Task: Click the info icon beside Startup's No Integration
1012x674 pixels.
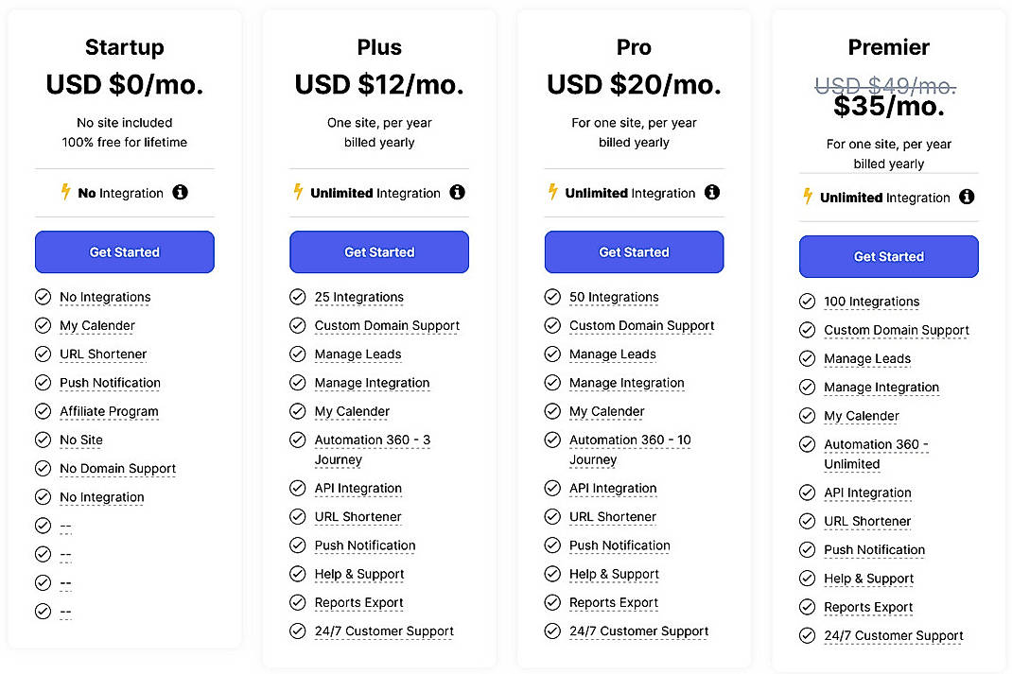Action: (180, 193)
